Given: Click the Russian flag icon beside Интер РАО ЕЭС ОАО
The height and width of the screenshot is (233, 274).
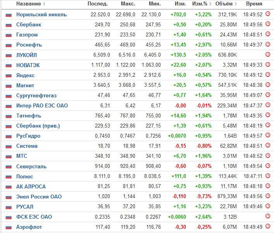Looking at the screenshot, I should tap(9, 106).
